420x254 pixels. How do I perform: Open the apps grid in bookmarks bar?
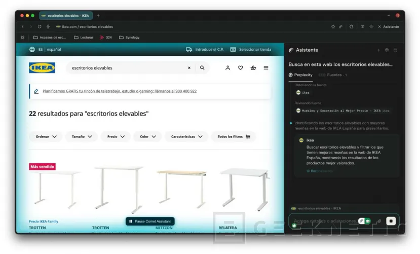[22, 38]
